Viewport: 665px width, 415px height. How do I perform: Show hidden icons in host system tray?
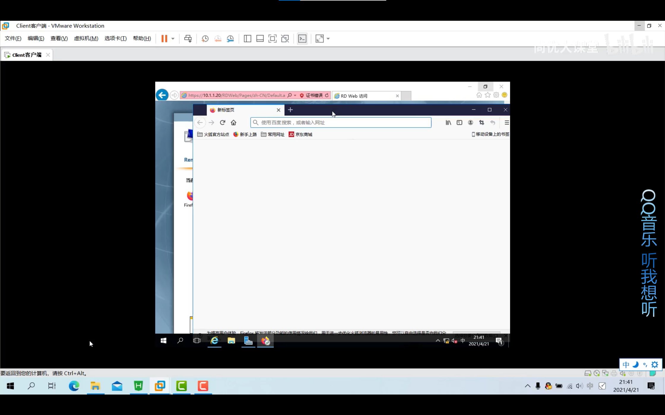click(527, 386)
